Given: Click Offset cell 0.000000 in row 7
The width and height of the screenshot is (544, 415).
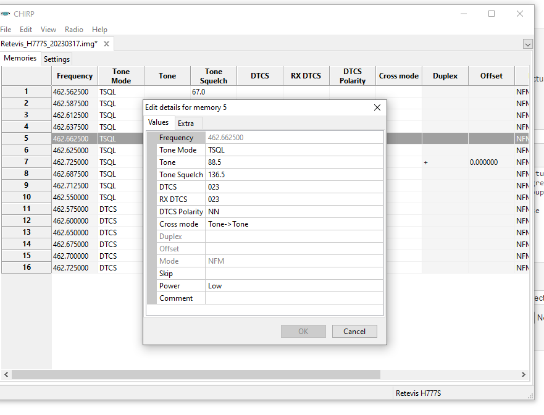Looking at the screenshot, I should coord(492,162).
